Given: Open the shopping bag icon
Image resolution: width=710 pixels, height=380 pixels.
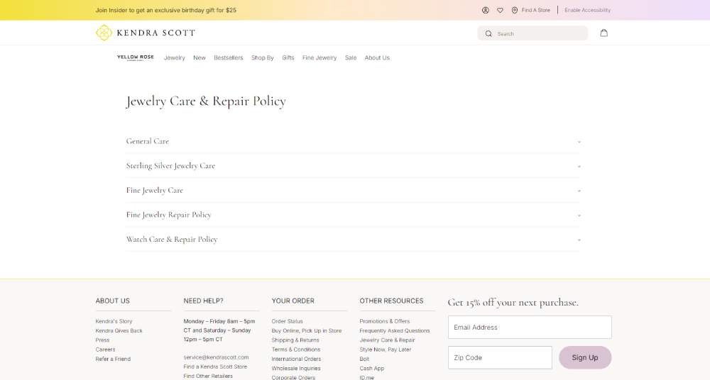Looking at the screenshot, I should coord(603,33).
